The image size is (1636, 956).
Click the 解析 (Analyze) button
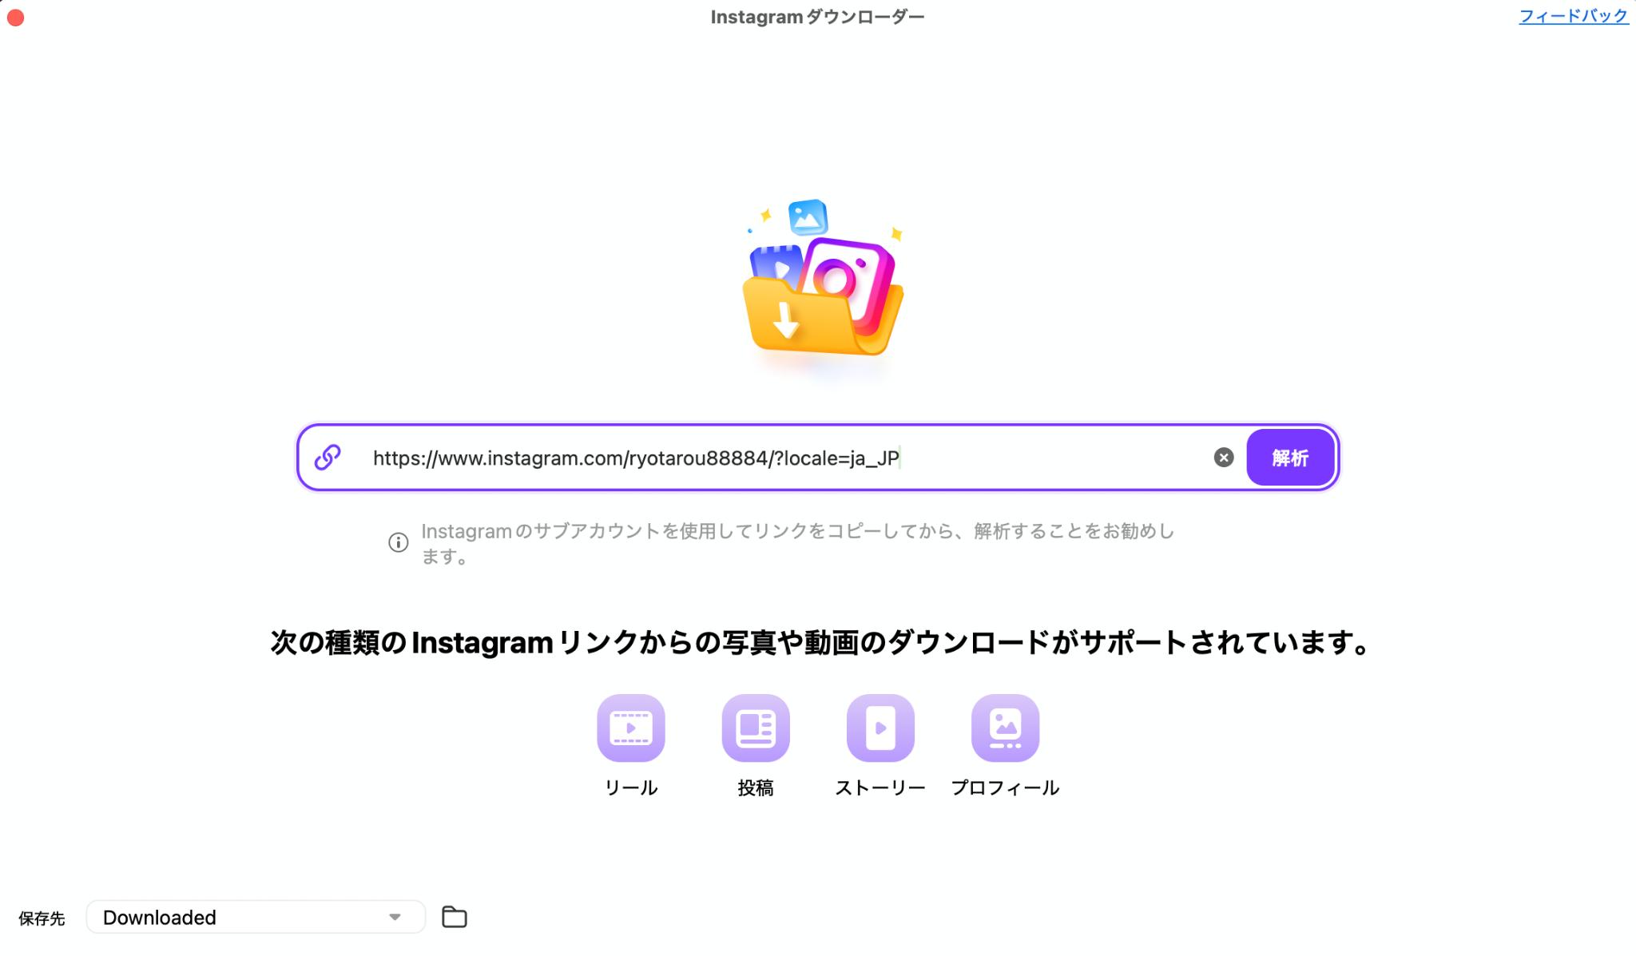click(1290, 456)
